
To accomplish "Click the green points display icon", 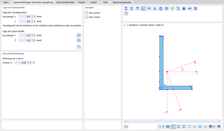I will [x=160, y=126].
